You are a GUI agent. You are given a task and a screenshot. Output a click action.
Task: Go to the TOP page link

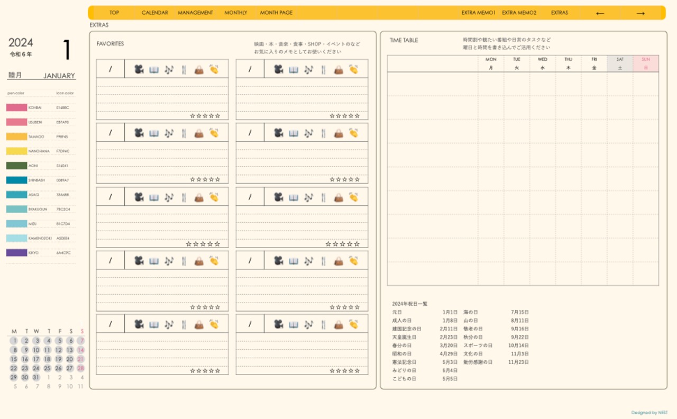114,13
